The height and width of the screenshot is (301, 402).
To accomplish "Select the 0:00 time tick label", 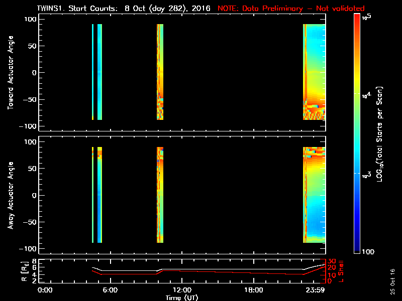I will pos(45,290).
